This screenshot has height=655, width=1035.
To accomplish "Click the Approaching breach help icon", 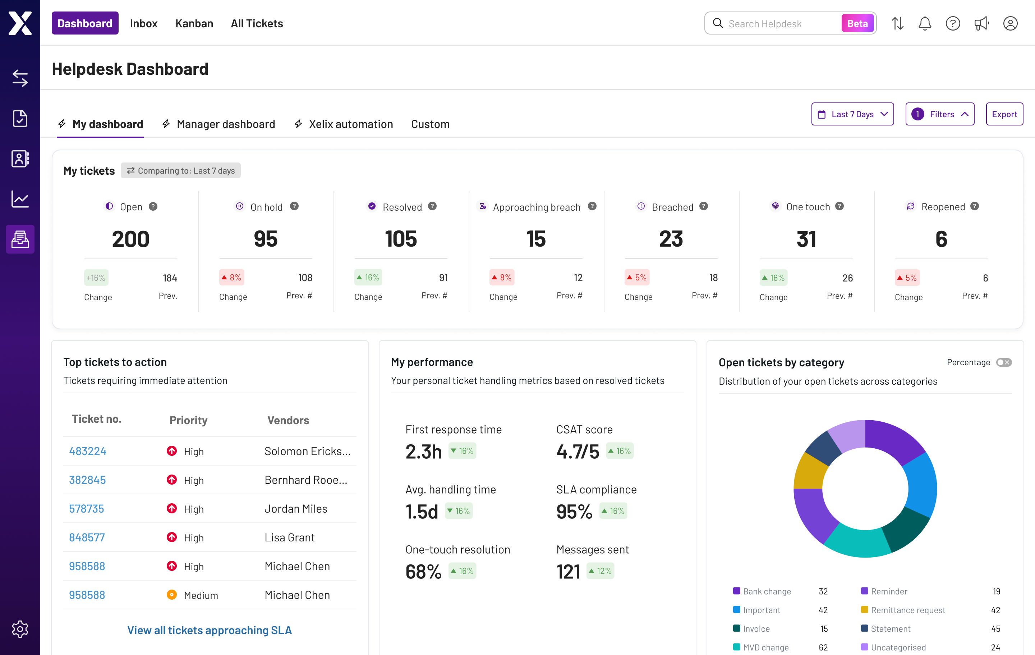I will 592,206.
